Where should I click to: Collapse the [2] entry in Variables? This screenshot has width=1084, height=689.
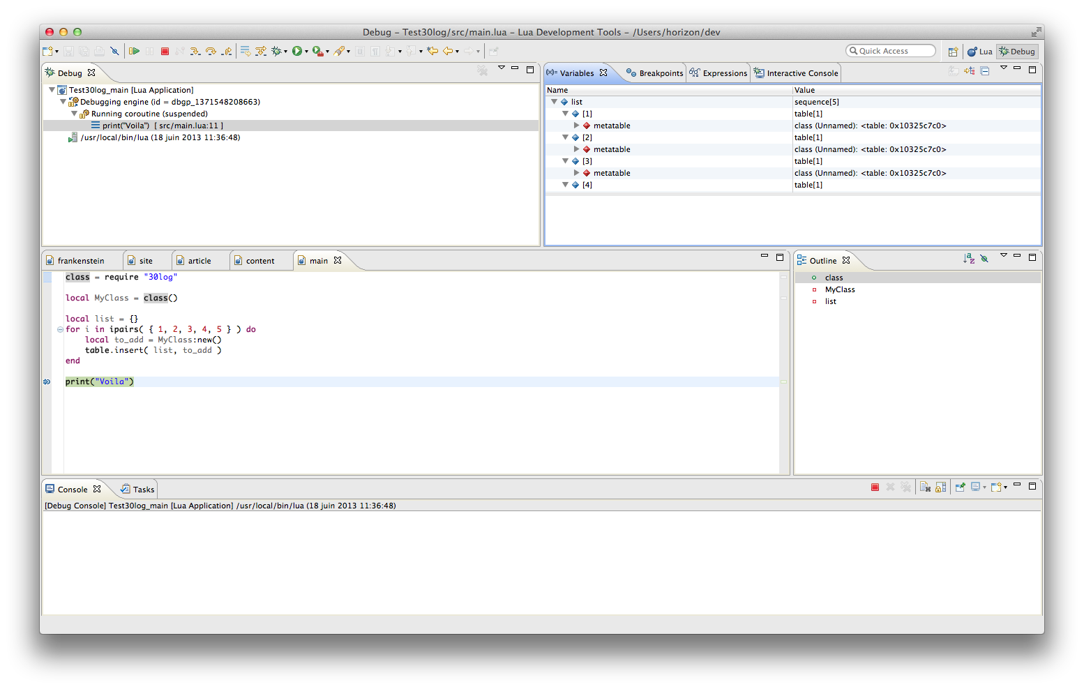point(566,137)
